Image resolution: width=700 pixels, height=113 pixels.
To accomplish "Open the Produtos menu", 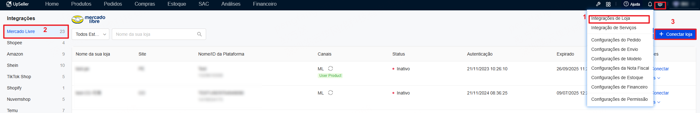I will 81,4.
